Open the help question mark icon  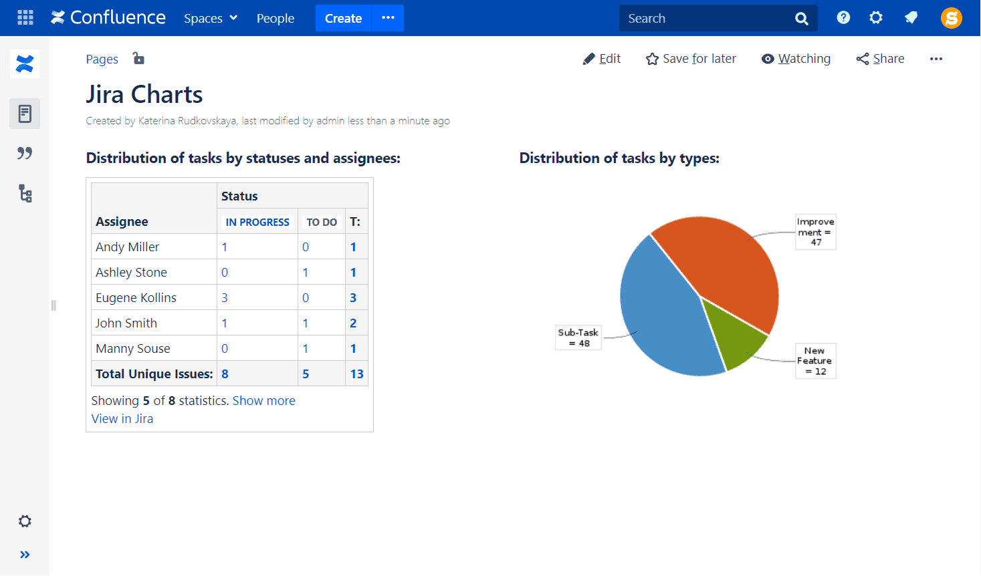(843, 18)
